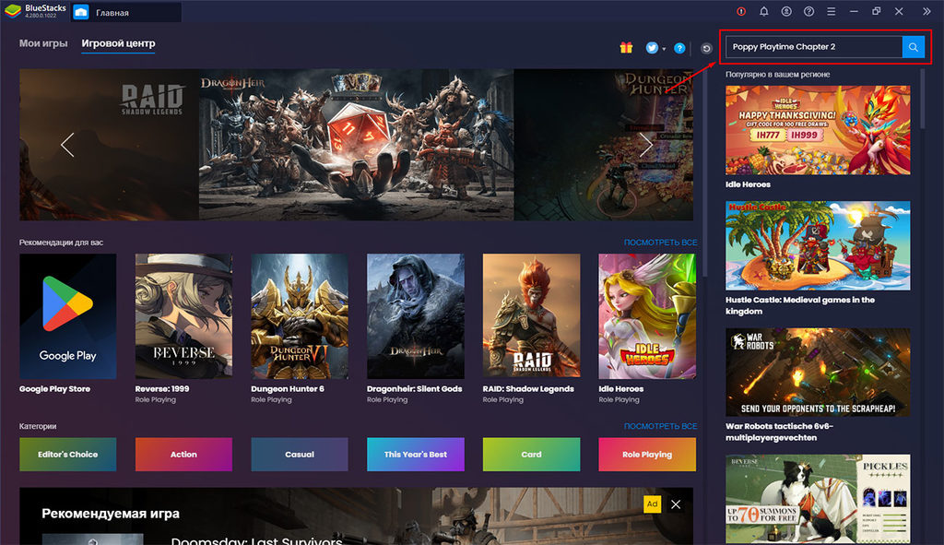Click the title bar help question mark icon
The height and width of the screenshot is (545, 944).
pos(808,11)
